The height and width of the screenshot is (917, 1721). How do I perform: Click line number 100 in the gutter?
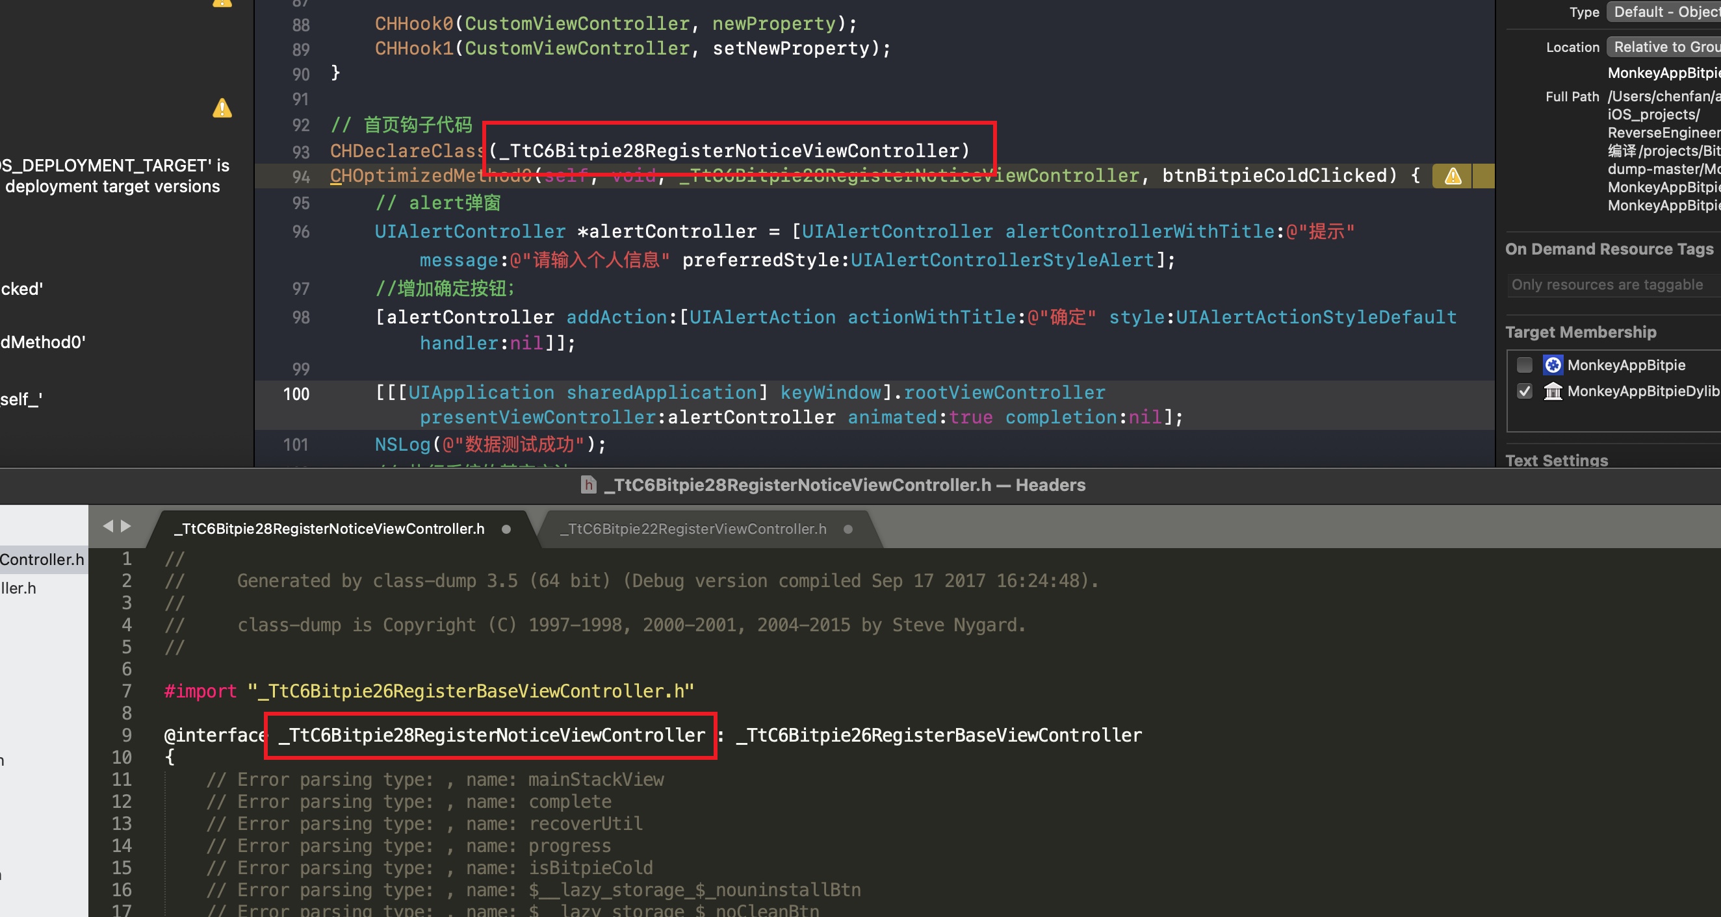point(296,394)
